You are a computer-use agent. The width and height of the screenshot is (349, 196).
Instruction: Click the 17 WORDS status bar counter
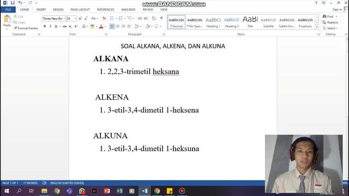coord(31,183)
